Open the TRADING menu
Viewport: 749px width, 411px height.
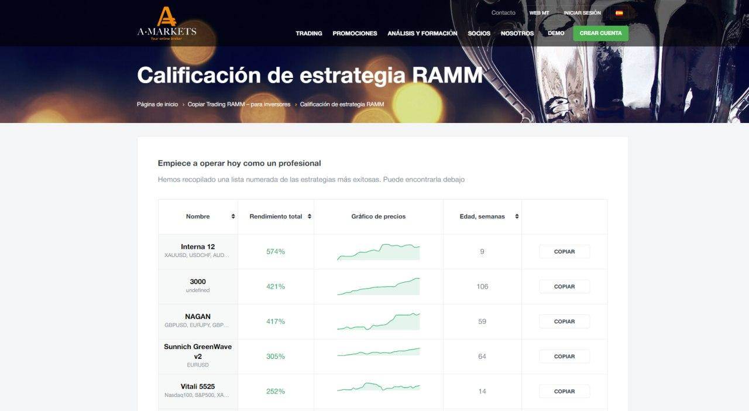pyautogui.click(x=308, y=33)
